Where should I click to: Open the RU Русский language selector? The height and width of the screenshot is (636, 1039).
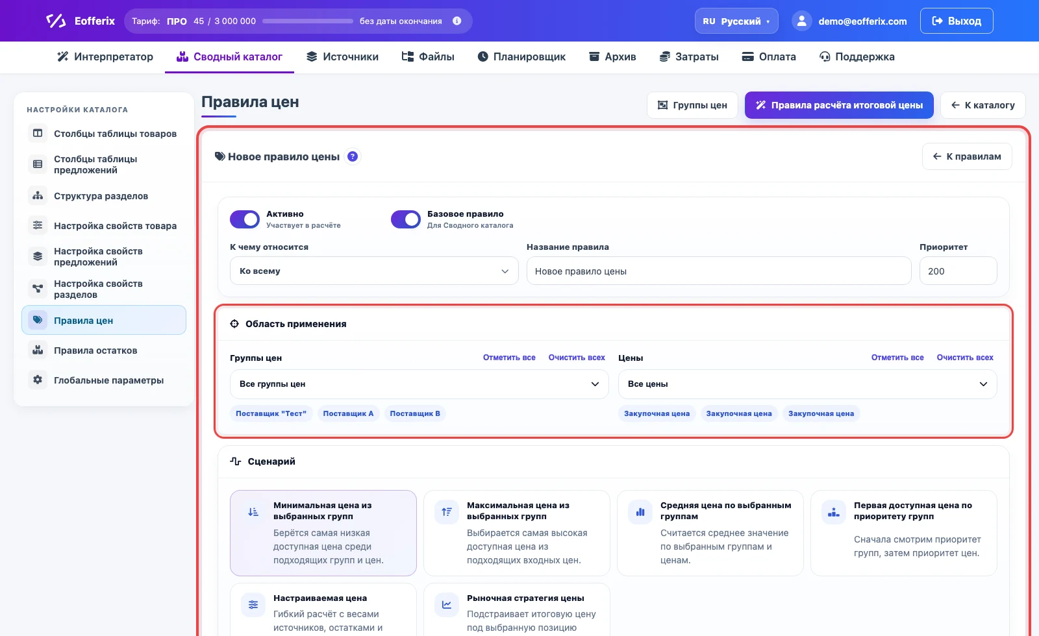pyautogui.click(x=736, y=21)
